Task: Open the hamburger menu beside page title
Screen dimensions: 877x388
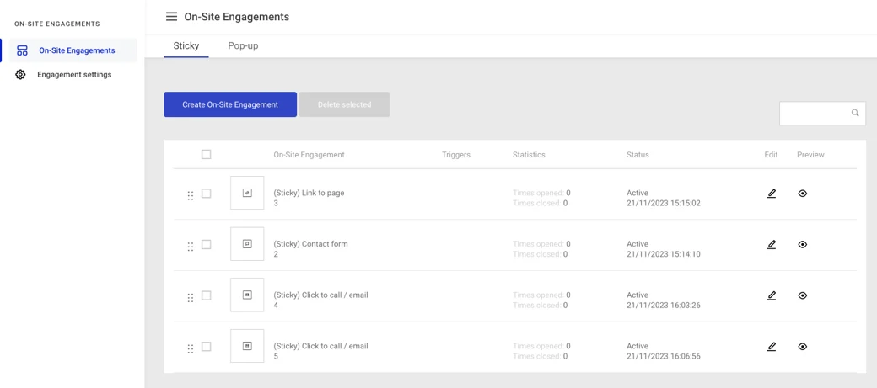Action: (x=171, y=17)
